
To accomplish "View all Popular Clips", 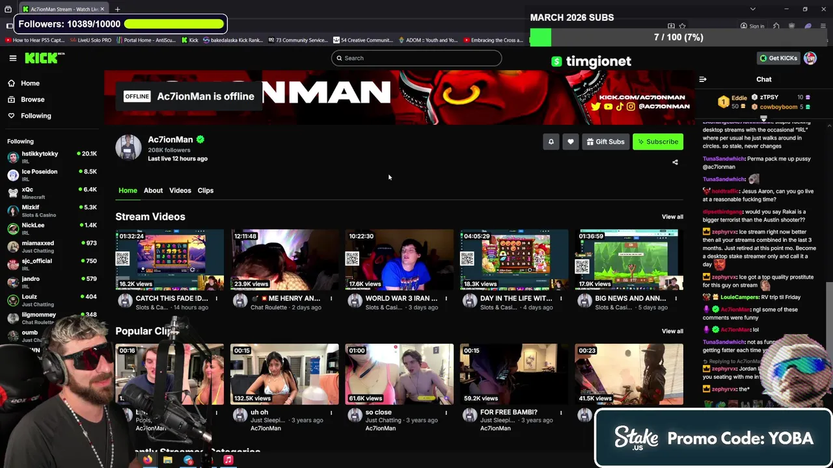I will pyautogui.click(x=672, y=331).
